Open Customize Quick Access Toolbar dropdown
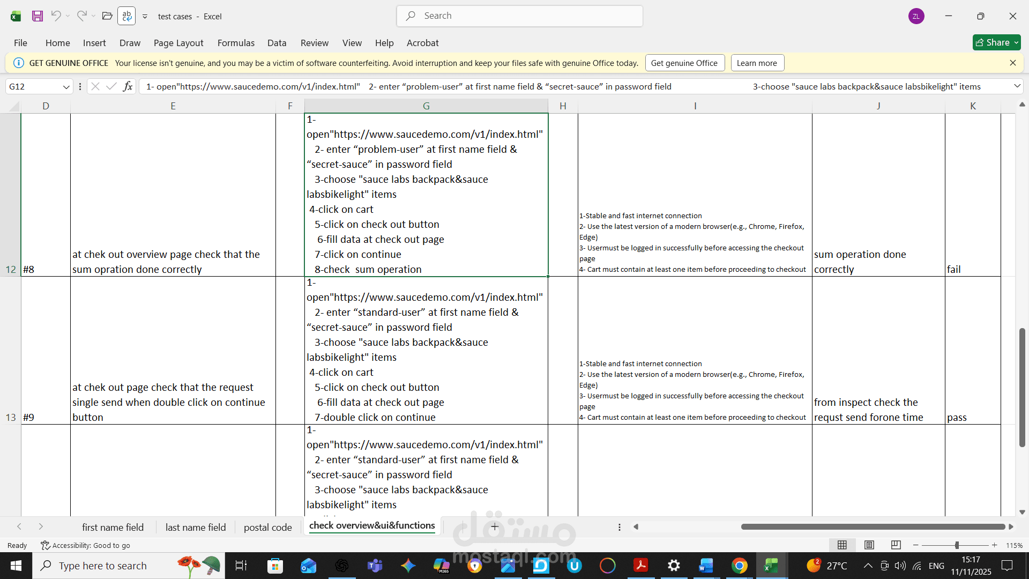 pyautogui.click(x=145, y=17)
